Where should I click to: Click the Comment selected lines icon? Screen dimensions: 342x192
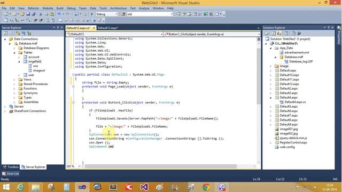(x=48, y=20)
